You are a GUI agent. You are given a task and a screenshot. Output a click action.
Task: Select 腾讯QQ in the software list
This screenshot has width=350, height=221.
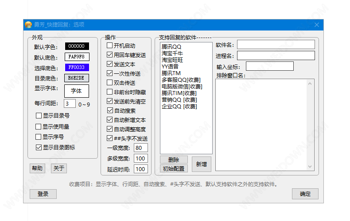tap(171, 47)
